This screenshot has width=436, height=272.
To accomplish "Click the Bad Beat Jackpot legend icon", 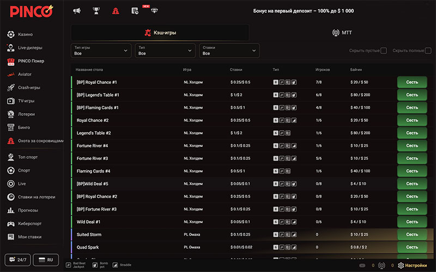I will point(69,265).
